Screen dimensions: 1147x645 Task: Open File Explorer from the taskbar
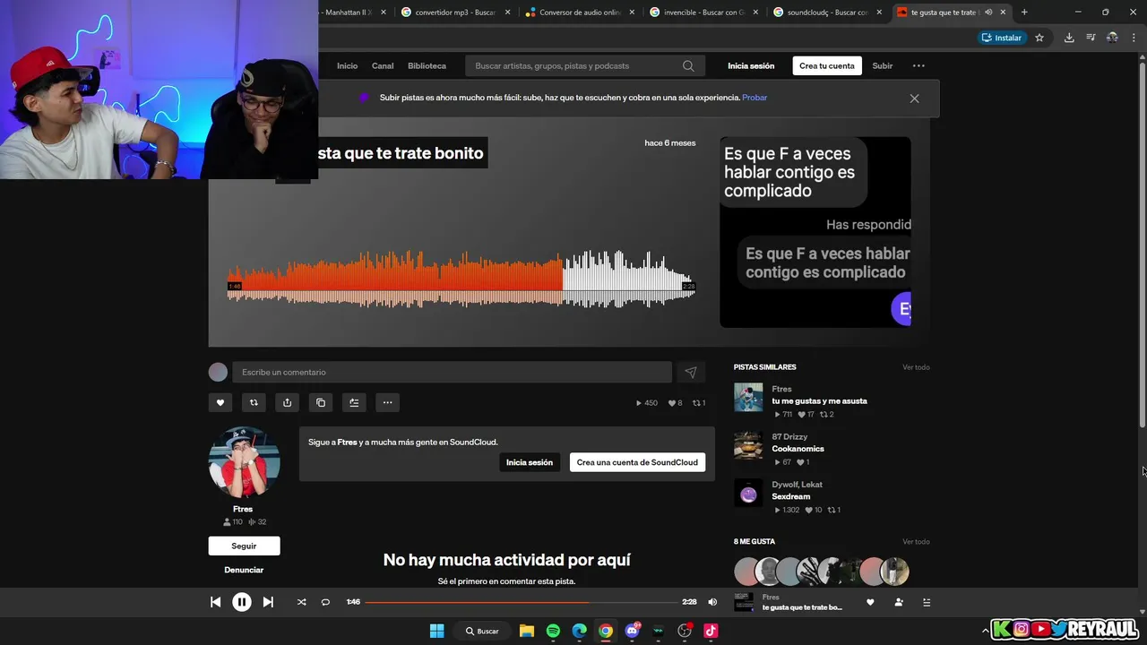[x=527, y=631]
